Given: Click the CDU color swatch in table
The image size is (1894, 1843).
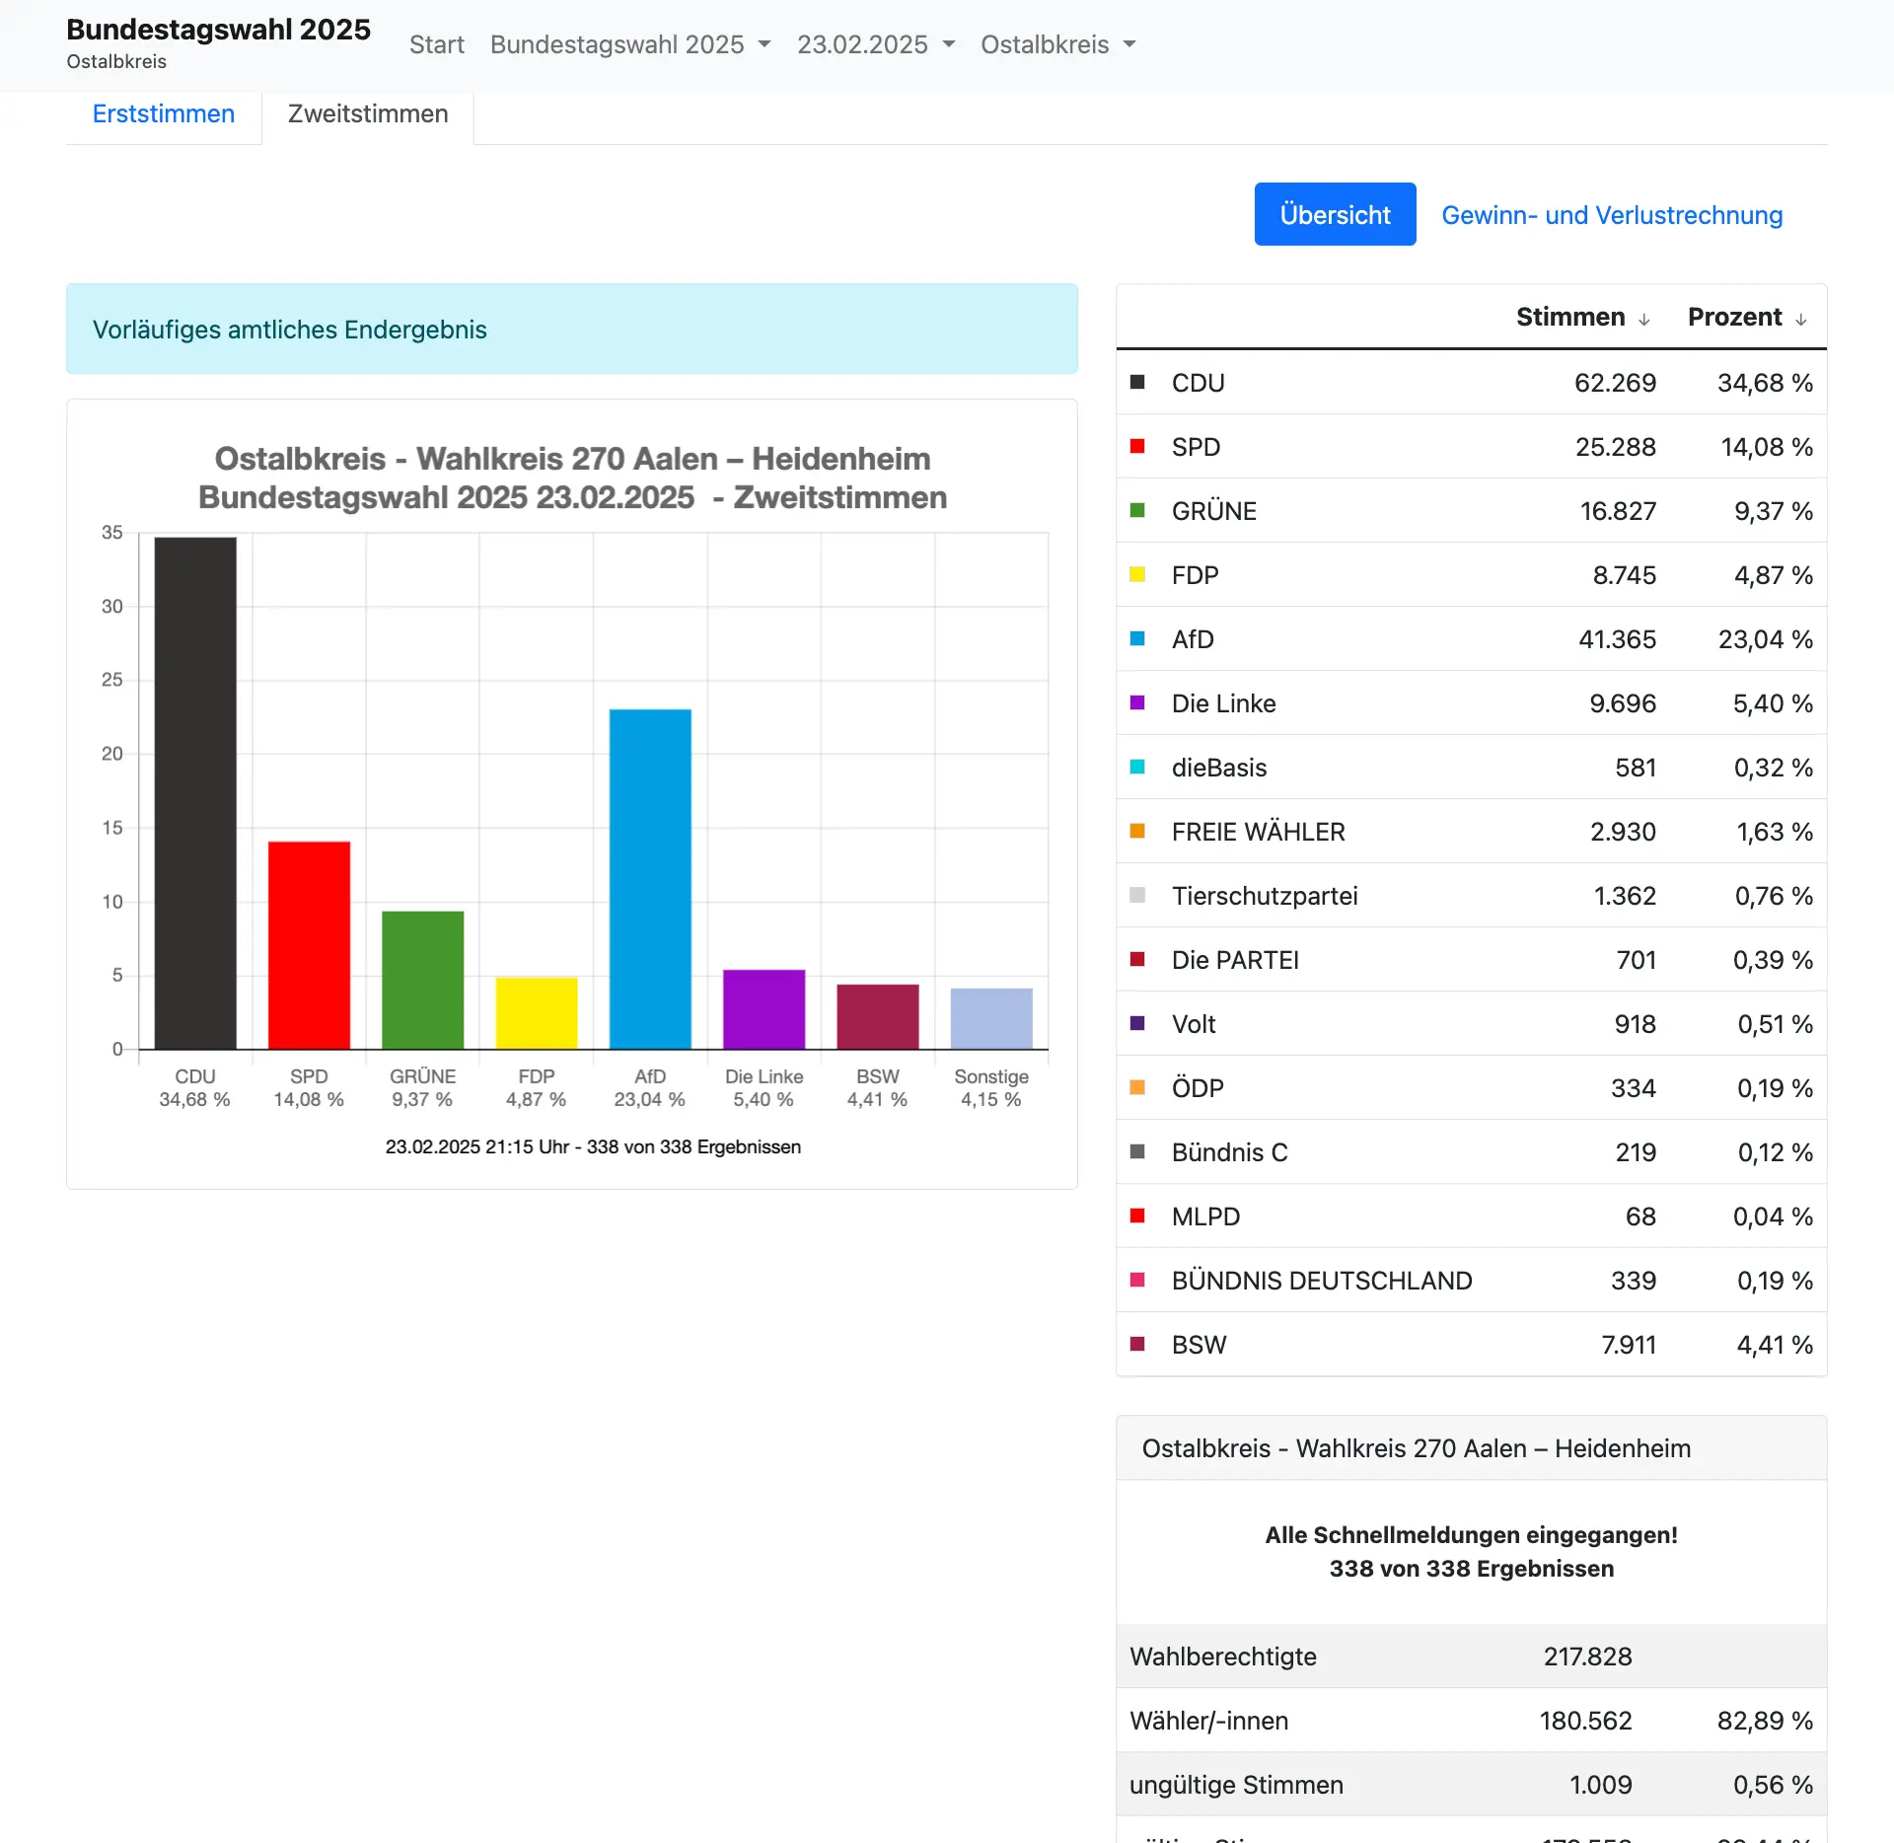Looking at the screenshot, I should pyautogui.click(x=1137, y=382).
